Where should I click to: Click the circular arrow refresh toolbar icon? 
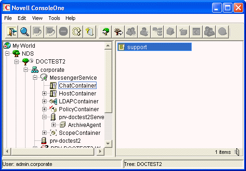click(77, 32)
